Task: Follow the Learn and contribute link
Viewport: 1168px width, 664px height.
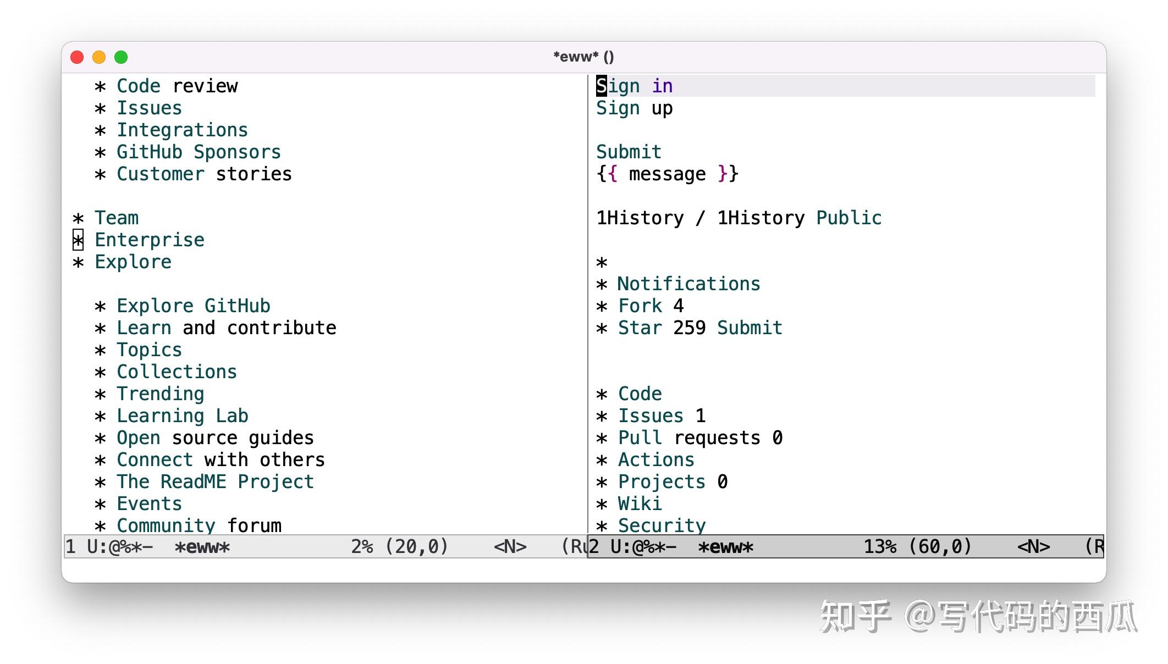Action: (227, 328)
